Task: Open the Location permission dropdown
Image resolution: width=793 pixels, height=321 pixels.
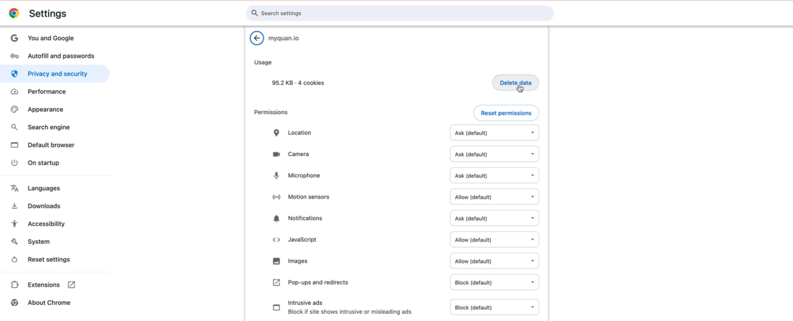Action: [494, 133]
